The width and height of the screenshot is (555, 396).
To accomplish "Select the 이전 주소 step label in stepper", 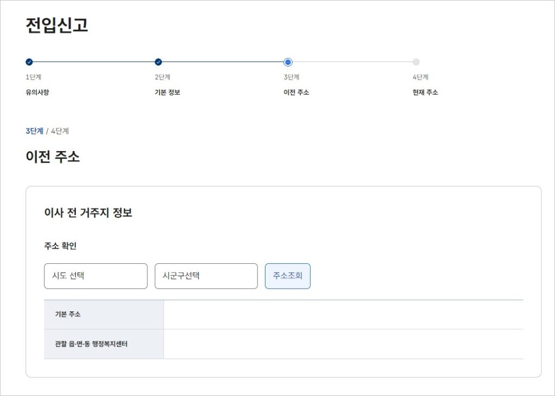I will tap(296, 93).
